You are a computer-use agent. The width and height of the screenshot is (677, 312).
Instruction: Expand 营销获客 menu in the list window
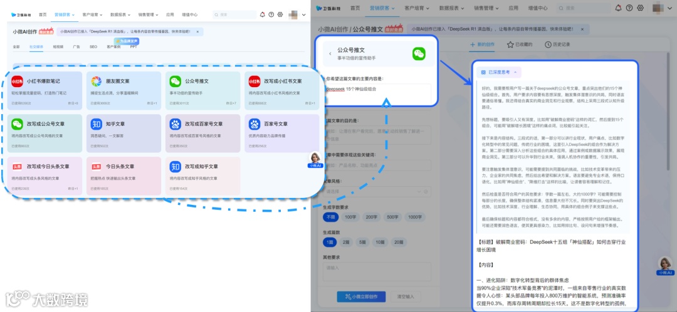[x=65, y=14]
